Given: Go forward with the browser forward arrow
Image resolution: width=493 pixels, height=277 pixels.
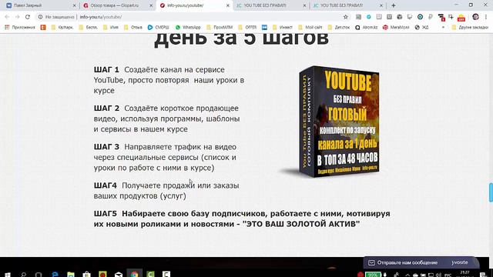Looking at the screenshot, I should click(x=17, y=17).
